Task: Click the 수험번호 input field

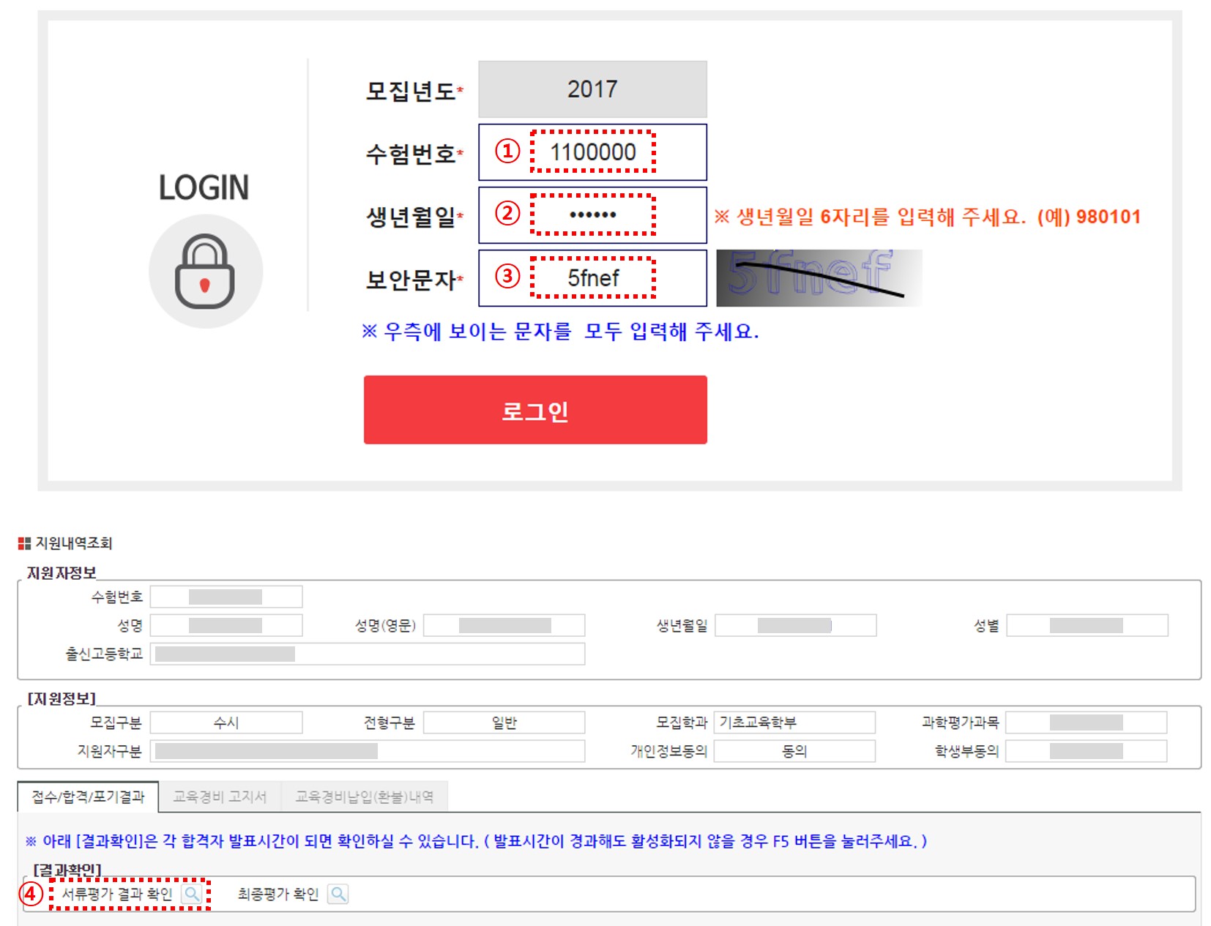Action: 592,152
